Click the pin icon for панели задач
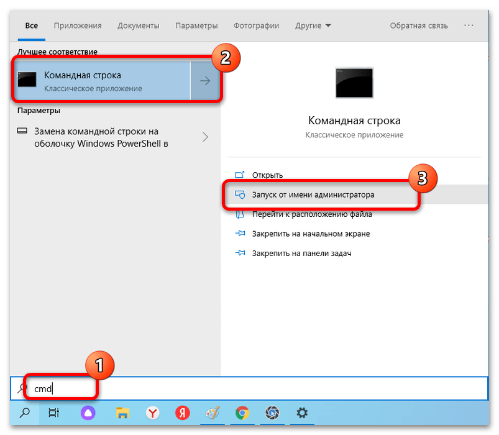The height and width of the screenshot is (435, 499). pyautogui.click(x=240, y=253)
